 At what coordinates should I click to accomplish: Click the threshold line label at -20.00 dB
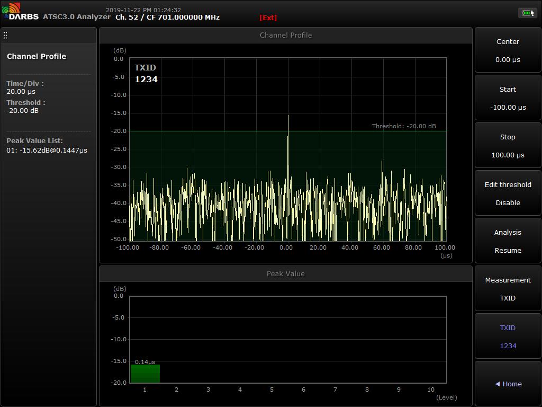404,126
